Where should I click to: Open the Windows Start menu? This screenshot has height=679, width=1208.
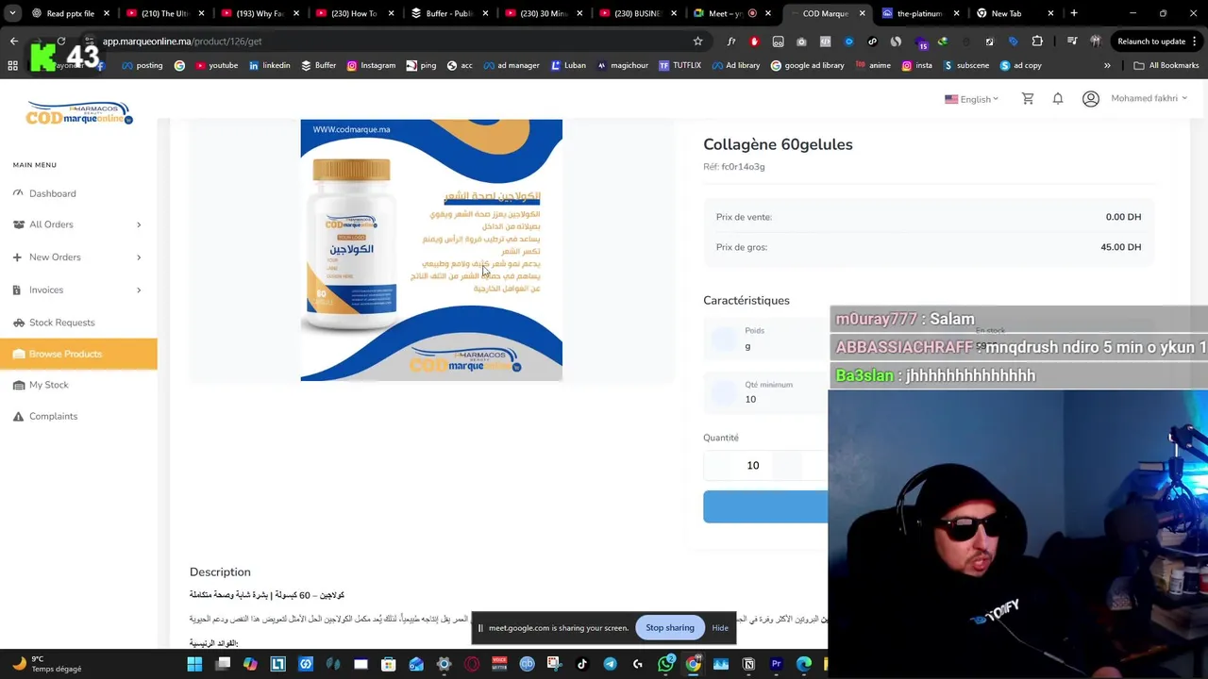tap(194, 664)
